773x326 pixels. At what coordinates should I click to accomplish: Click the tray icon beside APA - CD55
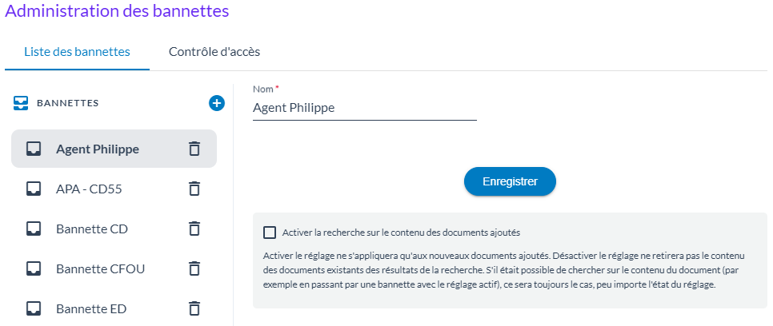pos(34,189)
